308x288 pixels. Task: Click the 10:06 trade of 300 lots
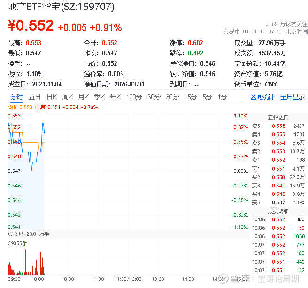point(278,219)
